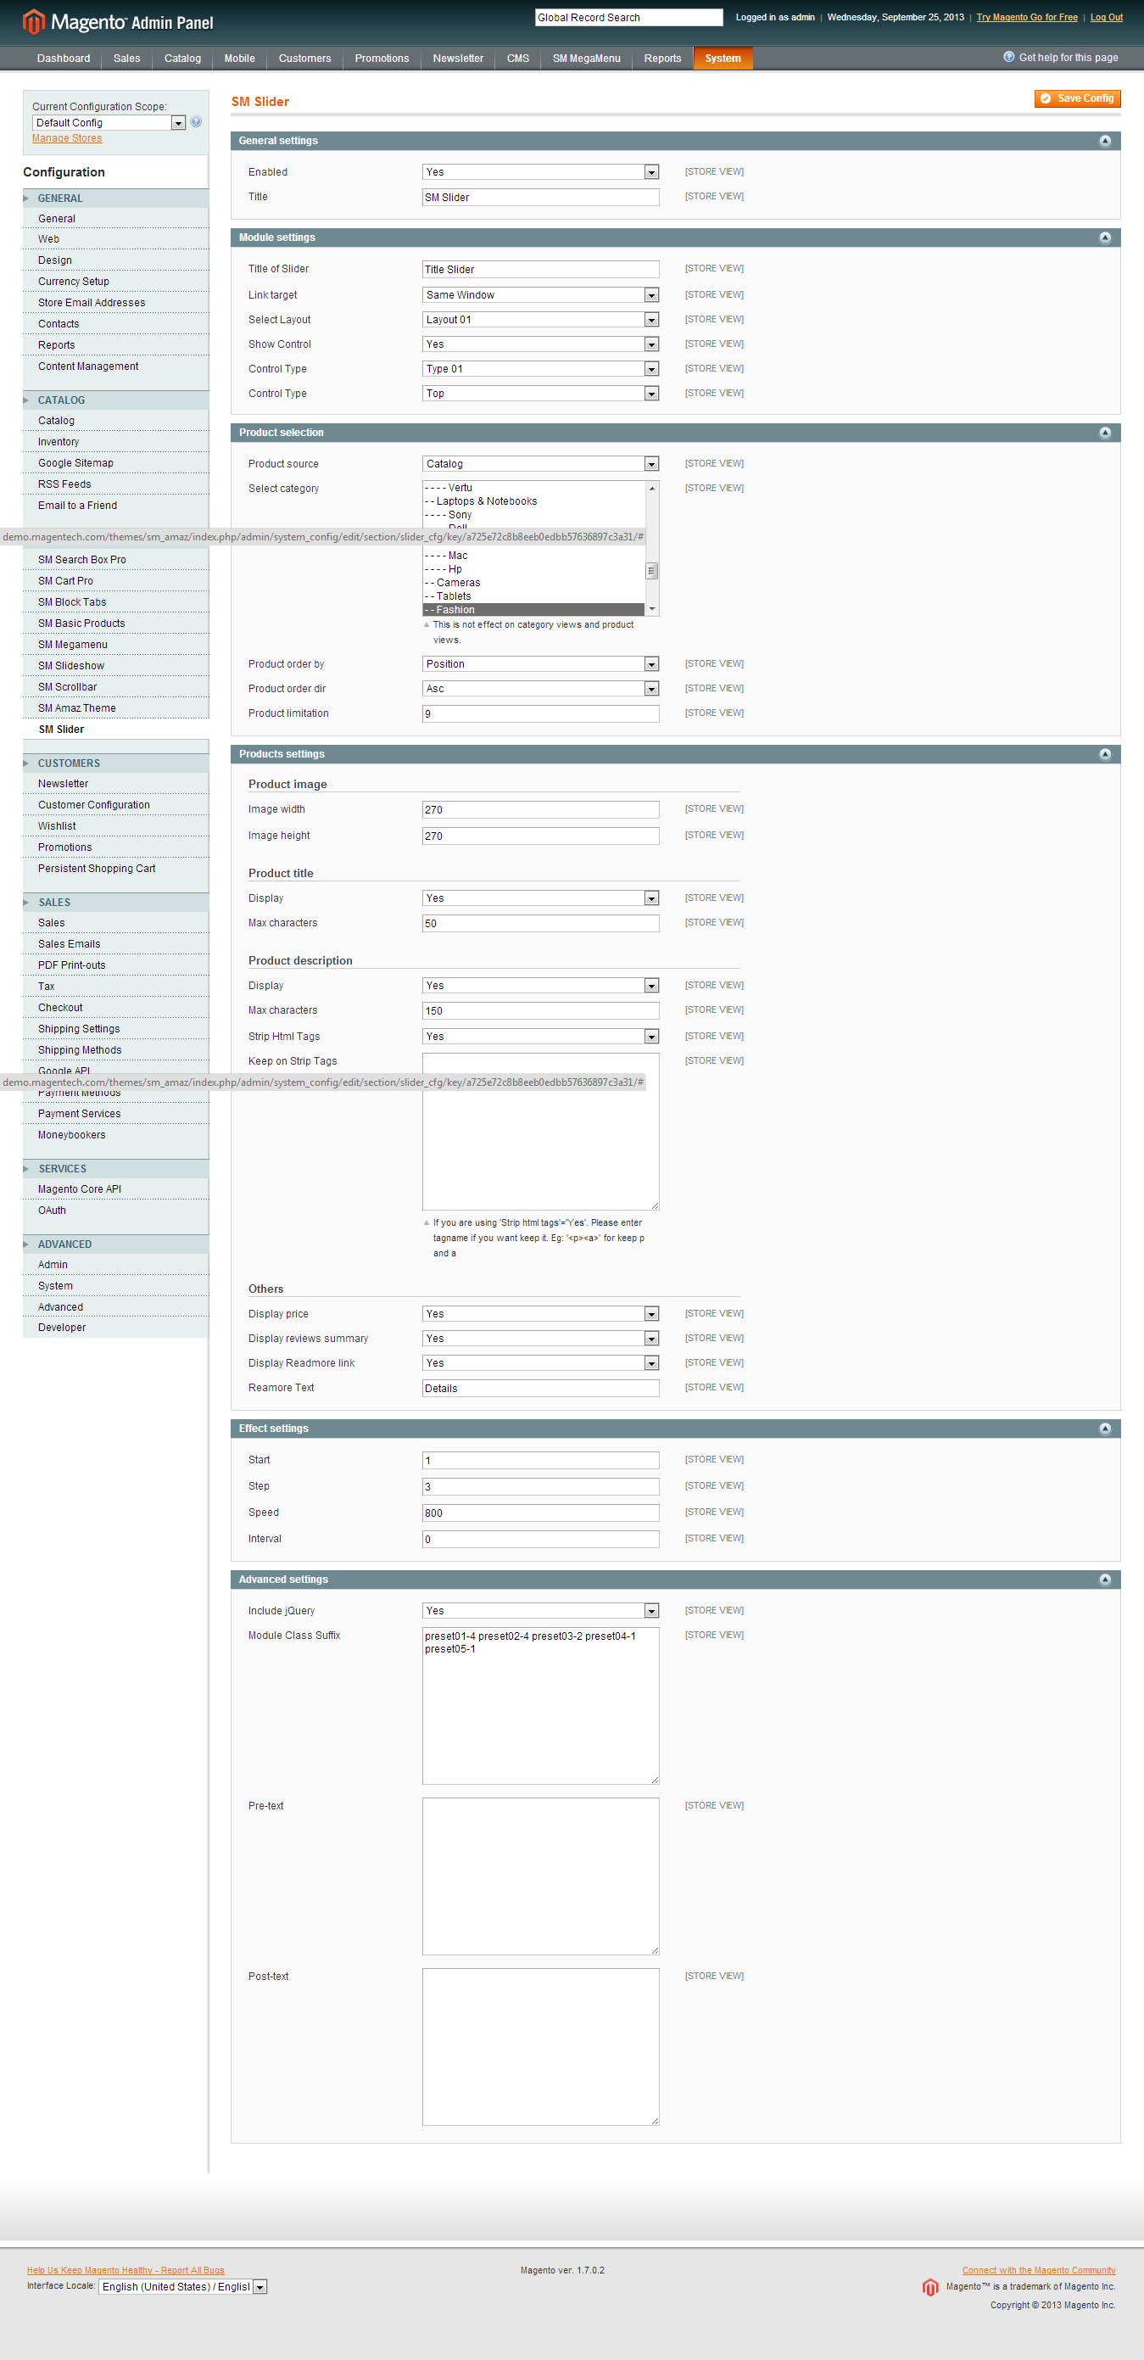The height and width of the screenshot is (2360, 1144).
Task: Collapse the Products settings section
Action: (1105, 754)
